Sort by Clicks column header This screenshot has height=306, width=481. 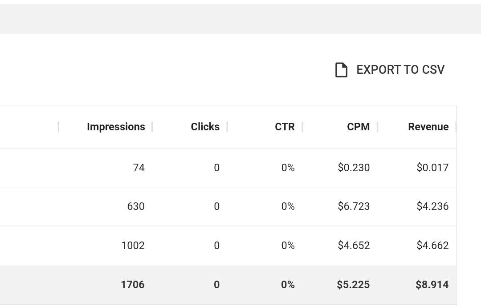pos(205,127)
